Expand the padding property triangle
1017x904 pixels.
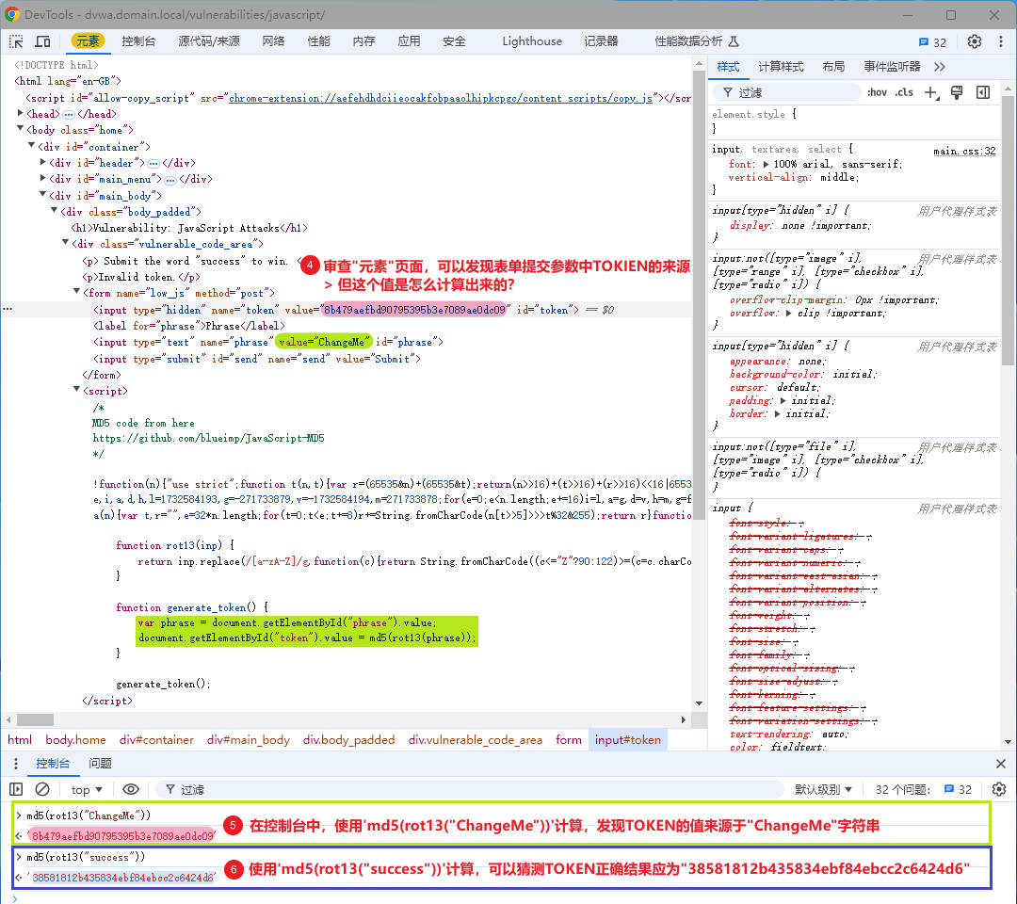tap(783, 401)
